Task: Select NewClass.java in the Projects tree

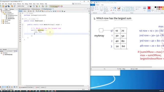Action: 11,17
